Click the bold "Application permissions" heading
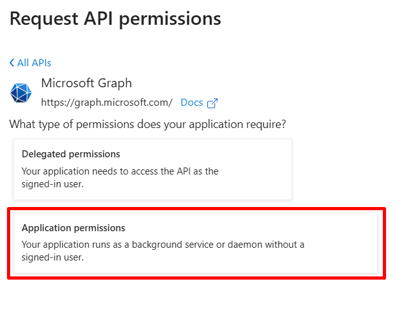The width and height of the screenshot is (407, 314). click(x=73, y=228)
